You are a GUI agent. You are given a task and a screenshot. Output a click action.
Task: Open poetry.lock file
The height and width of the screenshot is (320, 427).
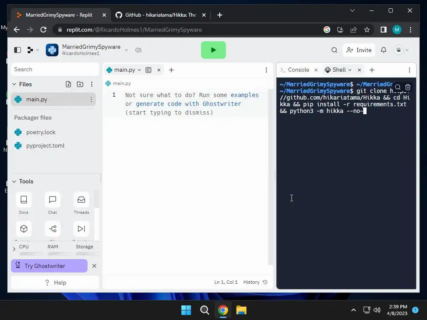coord(41,132)
